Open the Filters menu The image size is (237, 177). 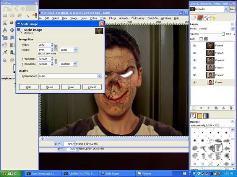point(113,18)
